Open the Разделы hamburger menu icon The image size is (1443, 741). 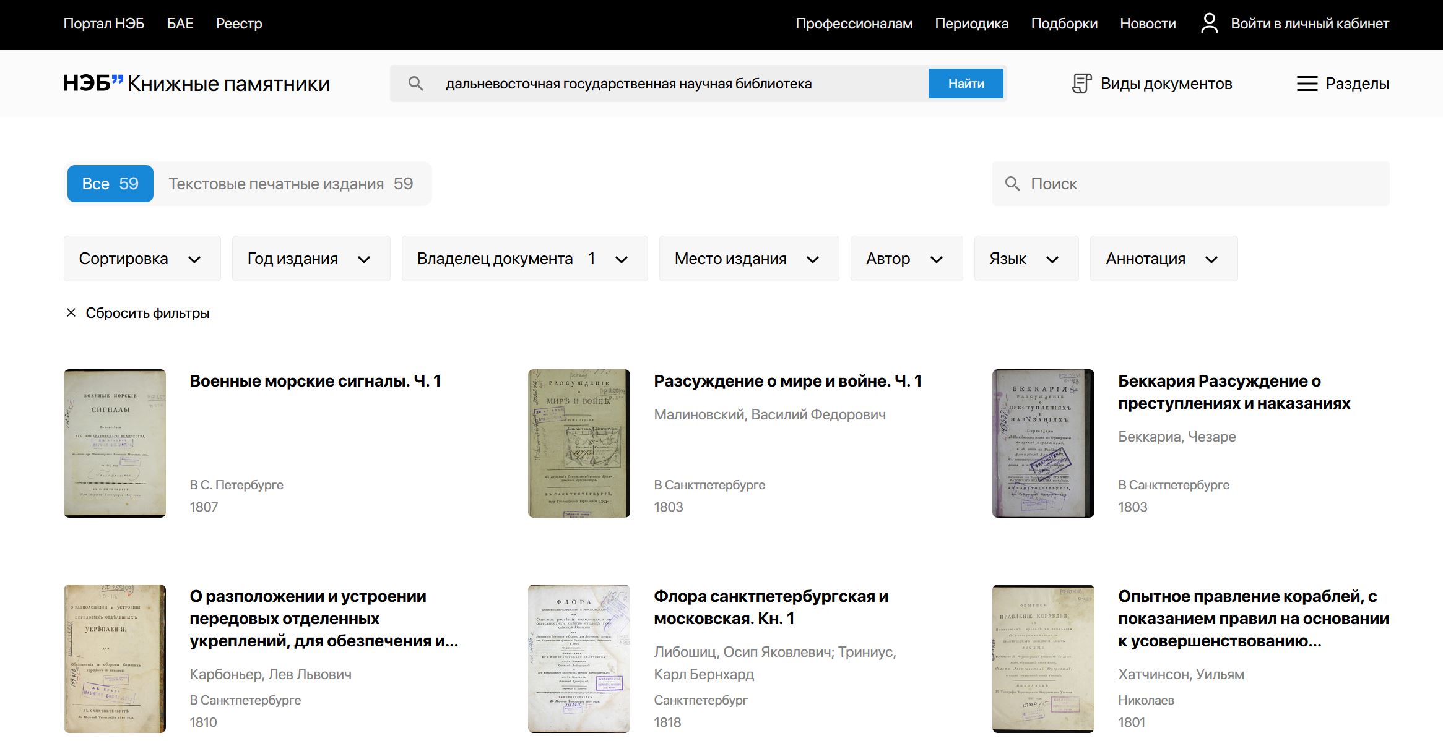tap(1307, 84)
